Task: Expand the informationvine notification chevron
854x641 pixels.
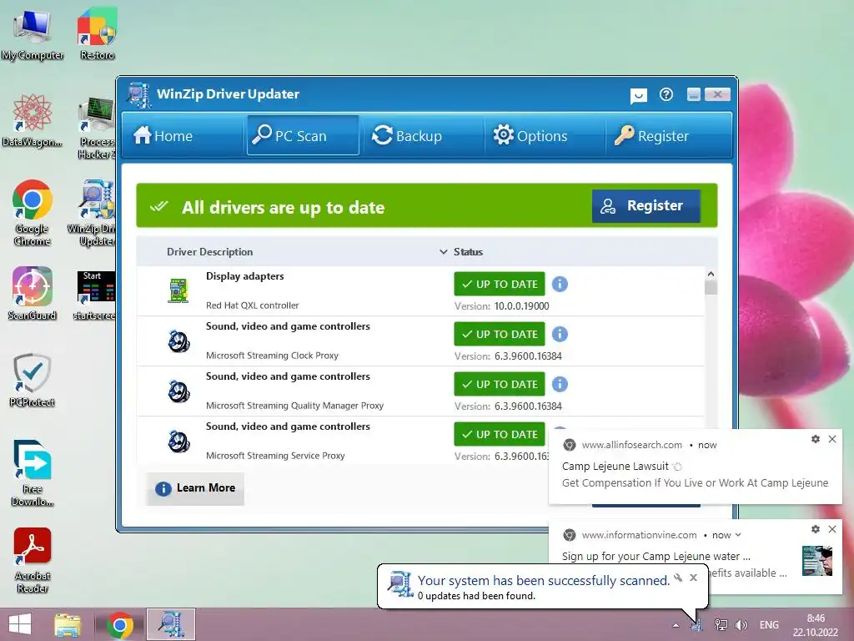Action: (738, 535)
